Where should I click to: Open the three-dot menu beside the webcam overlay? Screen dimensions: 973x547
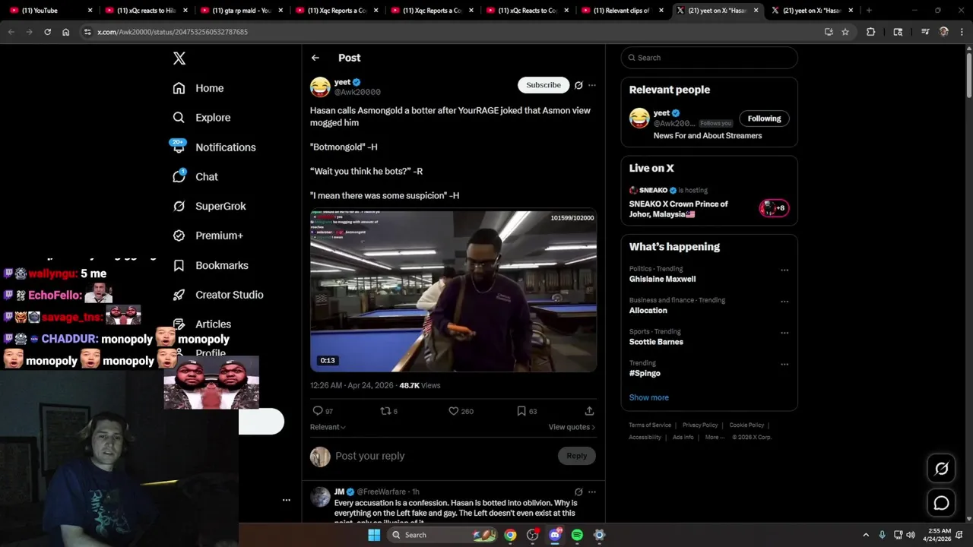(287, 500)
